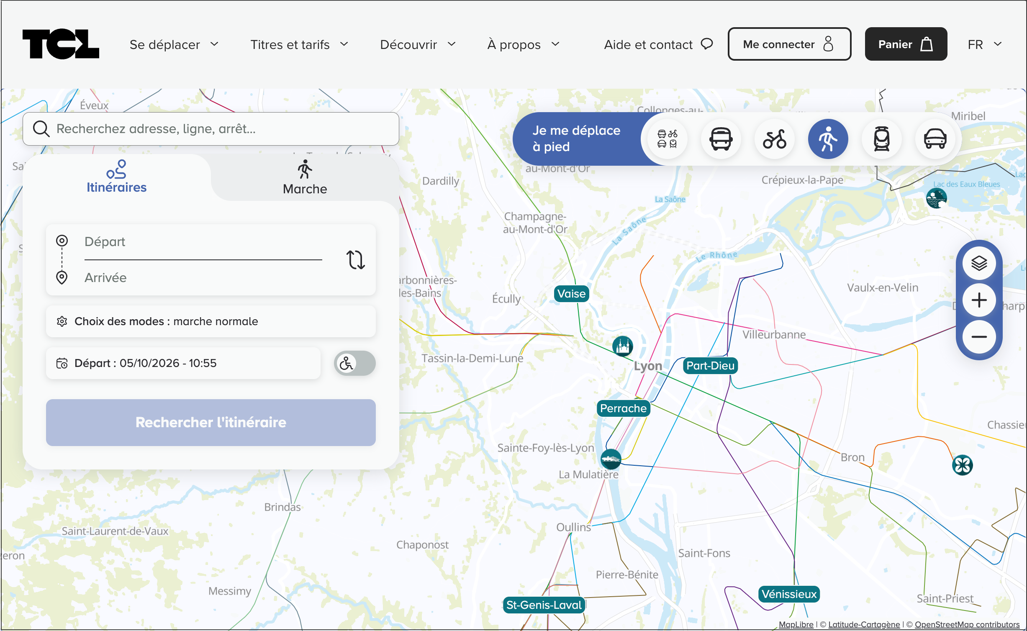The image size is (1027, 631).
Task: Select the walking transport mode icon
Action: (828, 139)
